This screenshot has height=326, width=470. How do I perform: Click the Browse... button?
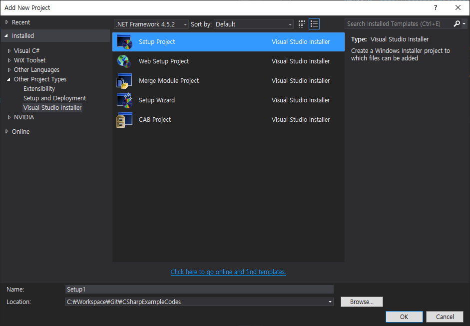(362, 302)
